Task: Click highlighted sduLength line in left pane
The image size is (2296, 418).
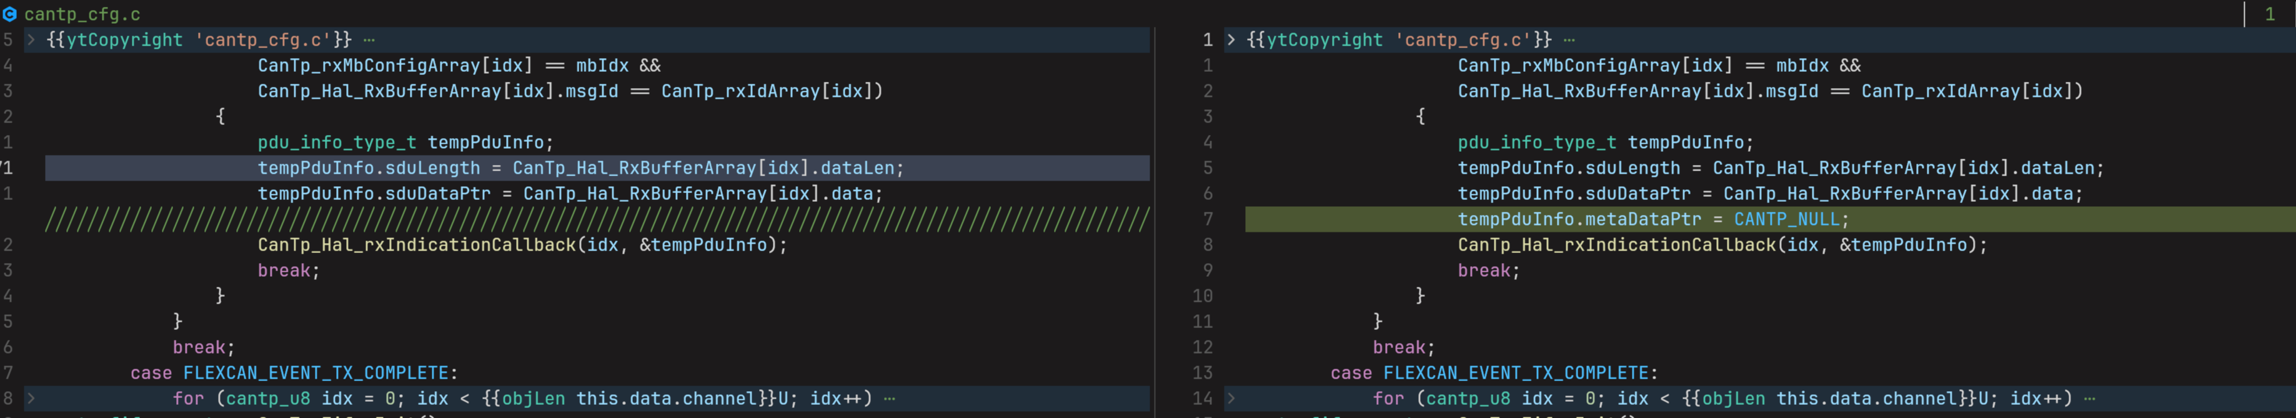Action: coord(597,167)
